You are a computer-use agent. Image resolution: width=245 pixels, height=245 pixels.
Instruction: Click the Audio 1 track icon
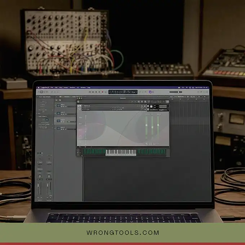(x=58, y=105)
